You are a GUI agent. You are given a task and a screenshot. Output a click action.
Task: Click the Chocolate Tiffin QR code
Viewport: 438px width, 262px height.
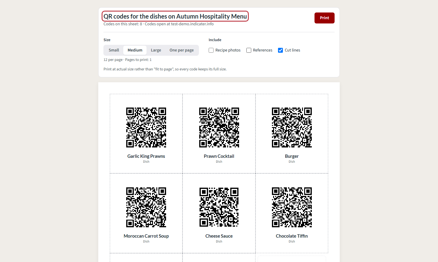pos(292,207)
